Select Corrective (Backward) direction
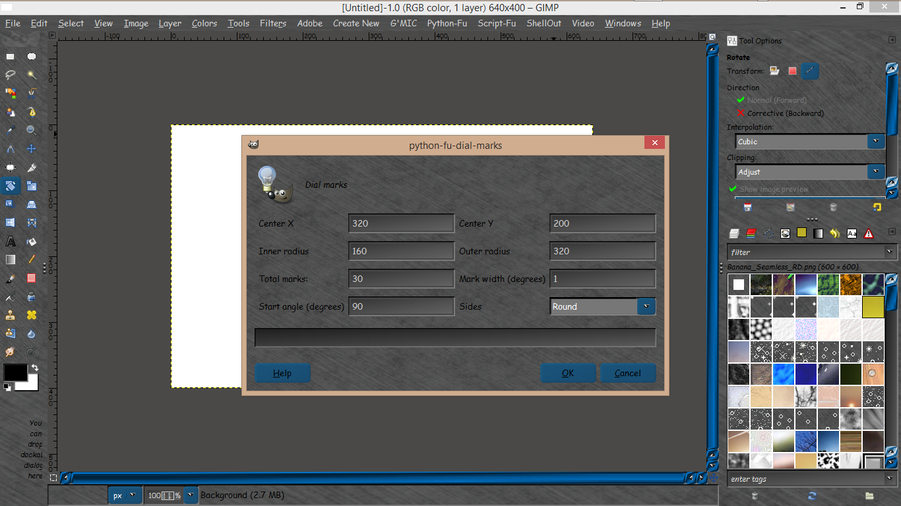Viewport: 901px width, 506px height. click(780, 113)
